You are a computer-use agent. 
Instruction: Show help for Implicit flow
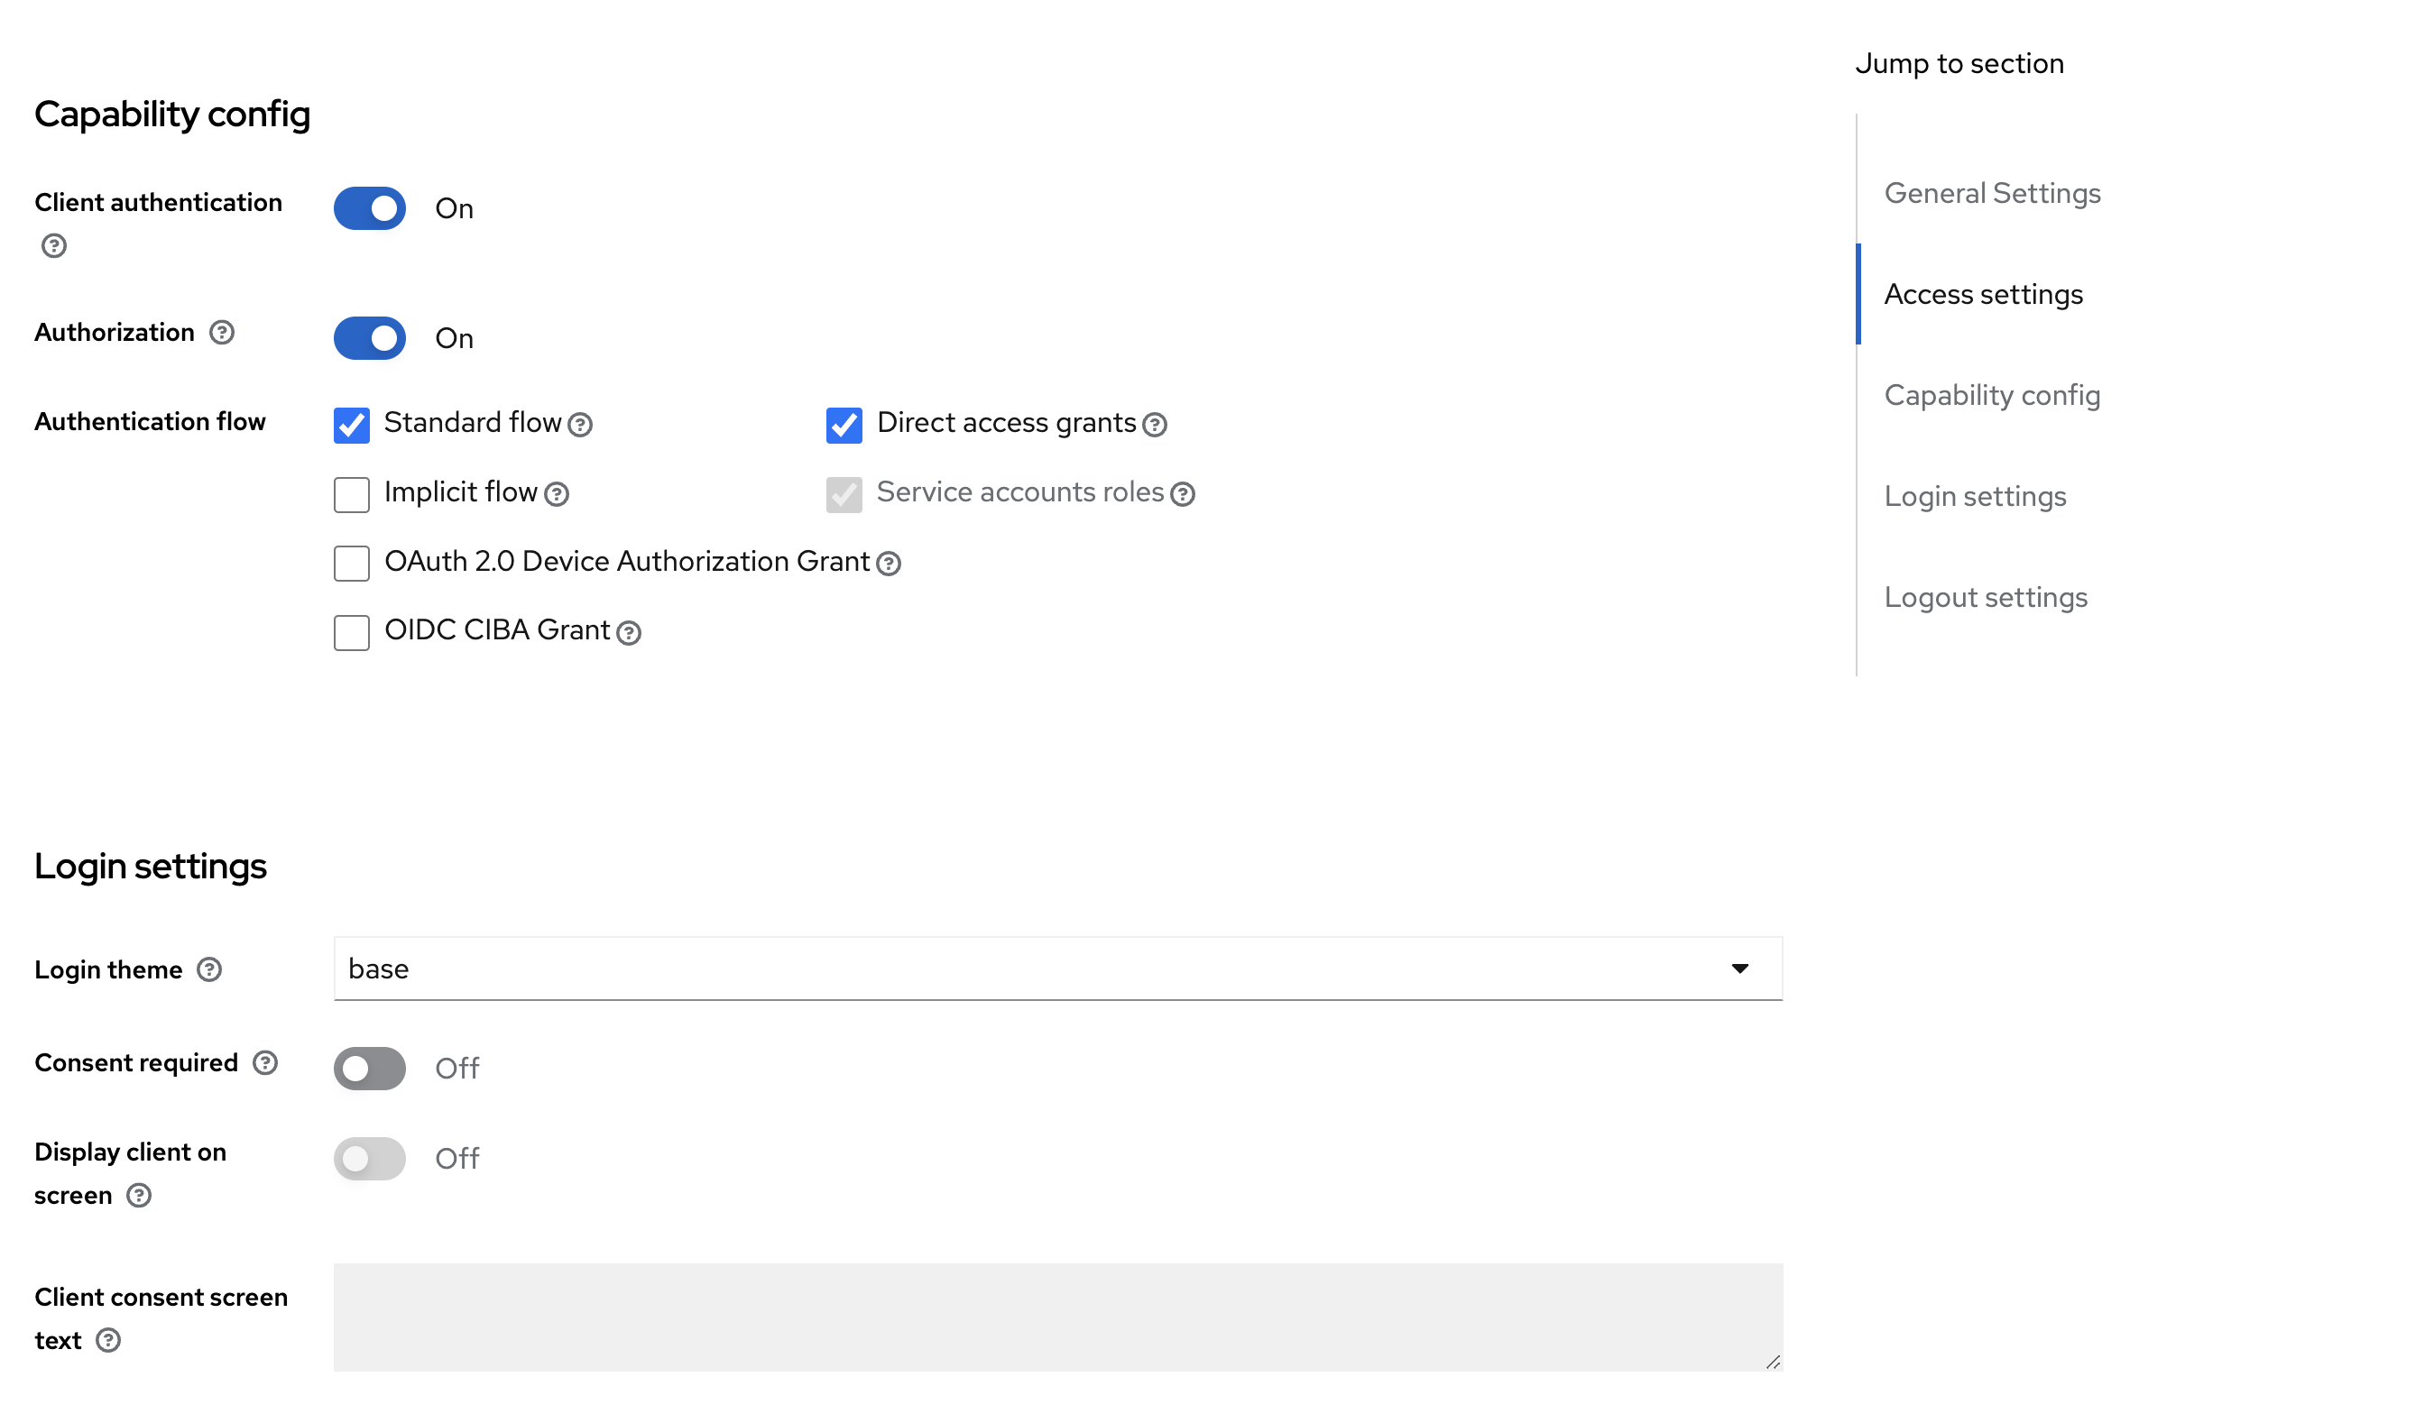(558, 494)
